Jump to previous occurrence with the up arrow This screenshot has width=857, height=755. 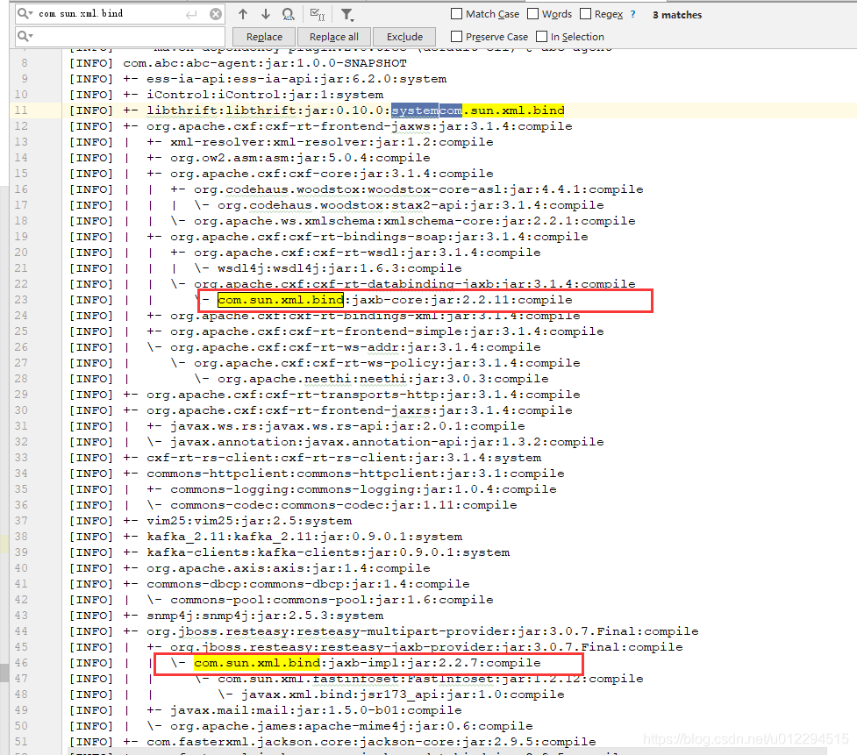pos(243,13)
